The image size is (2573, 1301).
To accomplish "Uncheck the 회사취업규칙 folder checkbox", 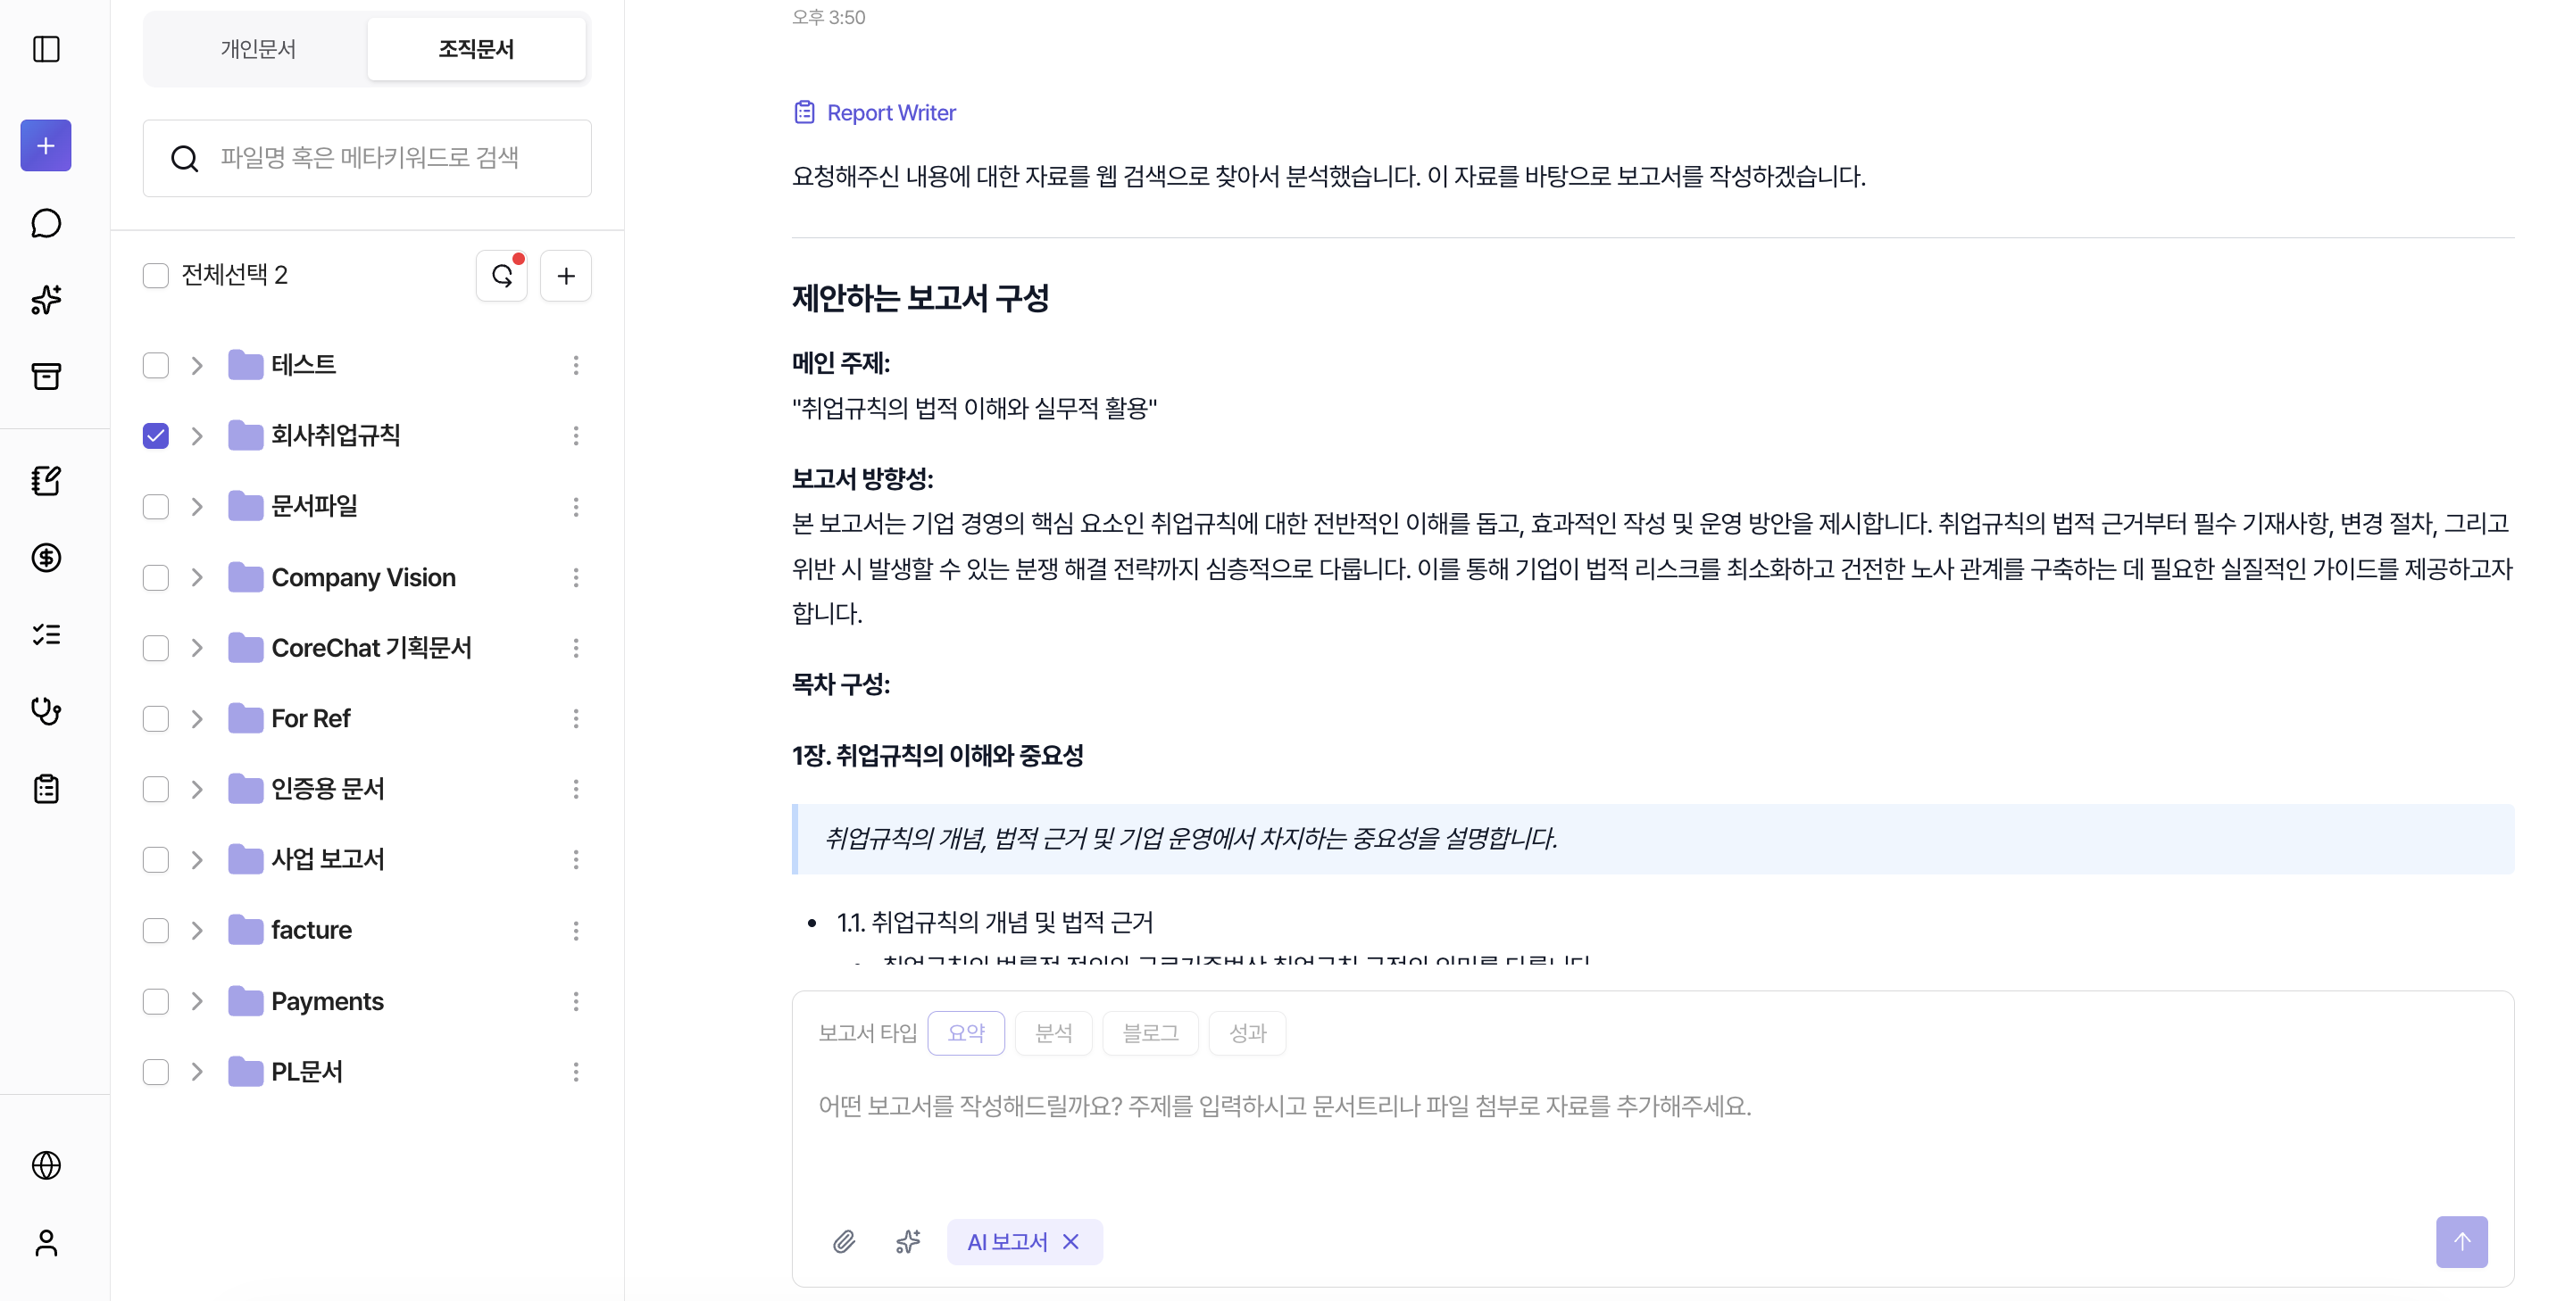I will coord(156,435).
